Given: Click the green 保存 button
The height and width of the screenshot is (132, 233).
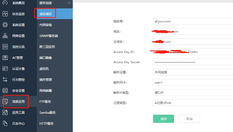Looking at the screenshot, I should 164,119.
